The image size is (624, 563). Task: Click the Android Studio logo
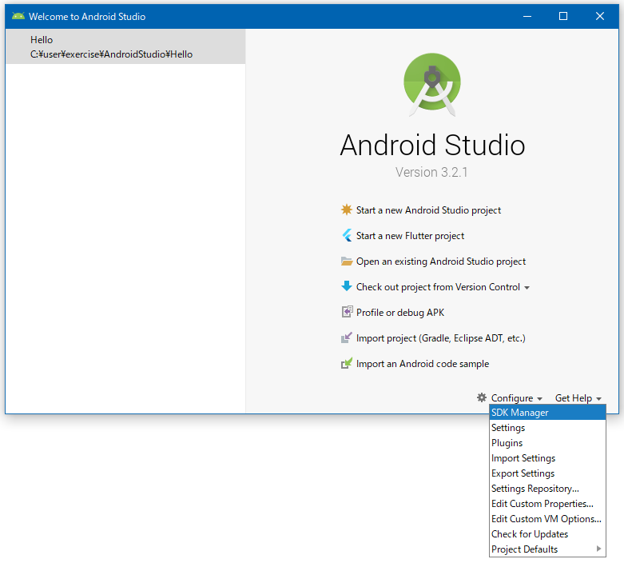431,85
